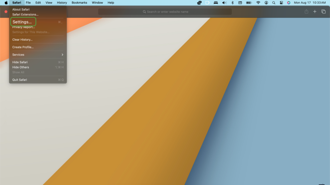Viewport: 330px width, 185px height.
Task: Click the bed-shaped menu bar icon
Action: coord(216,3)
